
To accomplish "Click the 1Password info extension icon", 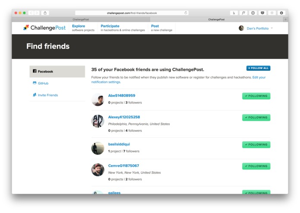I will tap(253, 13).
